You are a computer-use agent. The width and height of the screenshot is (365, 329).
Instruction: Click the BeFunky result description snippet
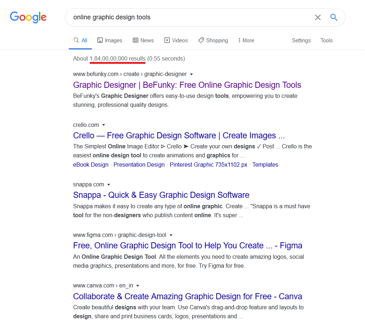coord(185,100)
